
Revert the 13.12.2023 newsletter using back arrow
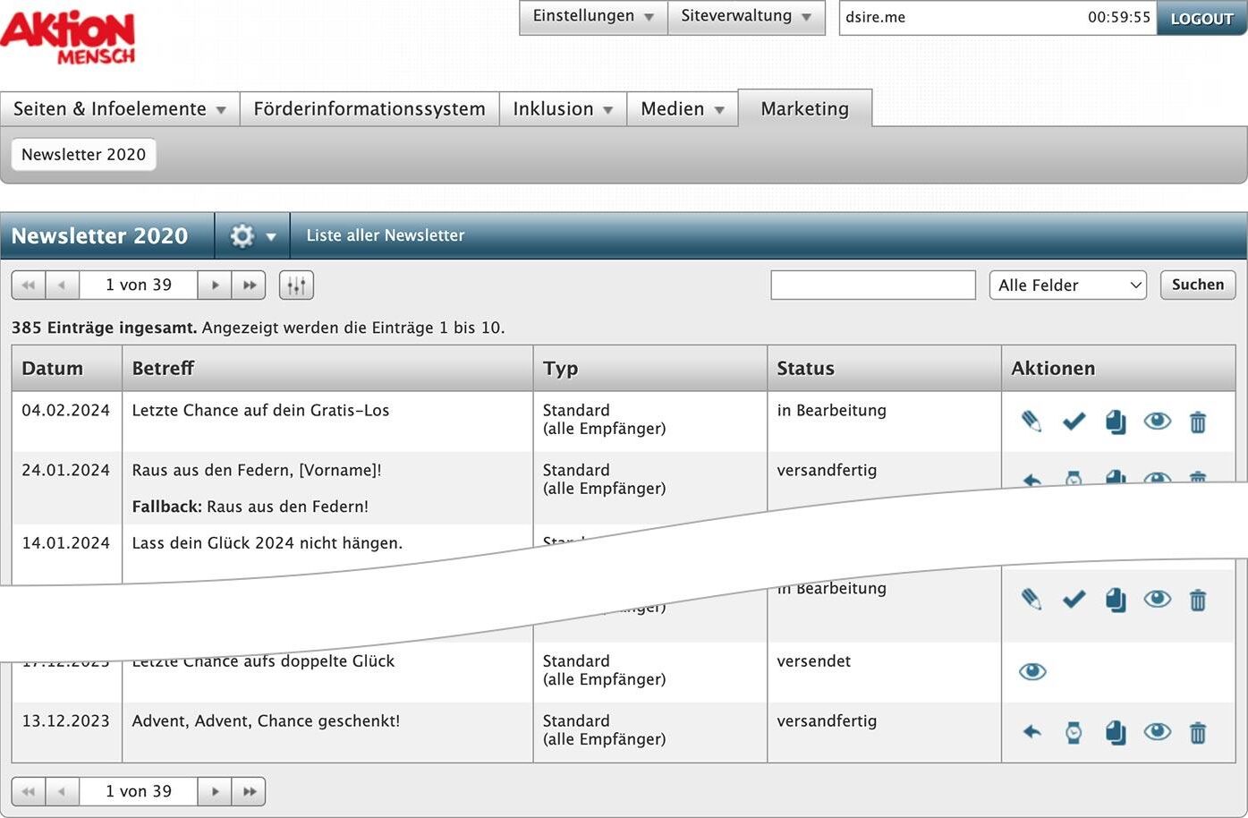[1032, 732]
